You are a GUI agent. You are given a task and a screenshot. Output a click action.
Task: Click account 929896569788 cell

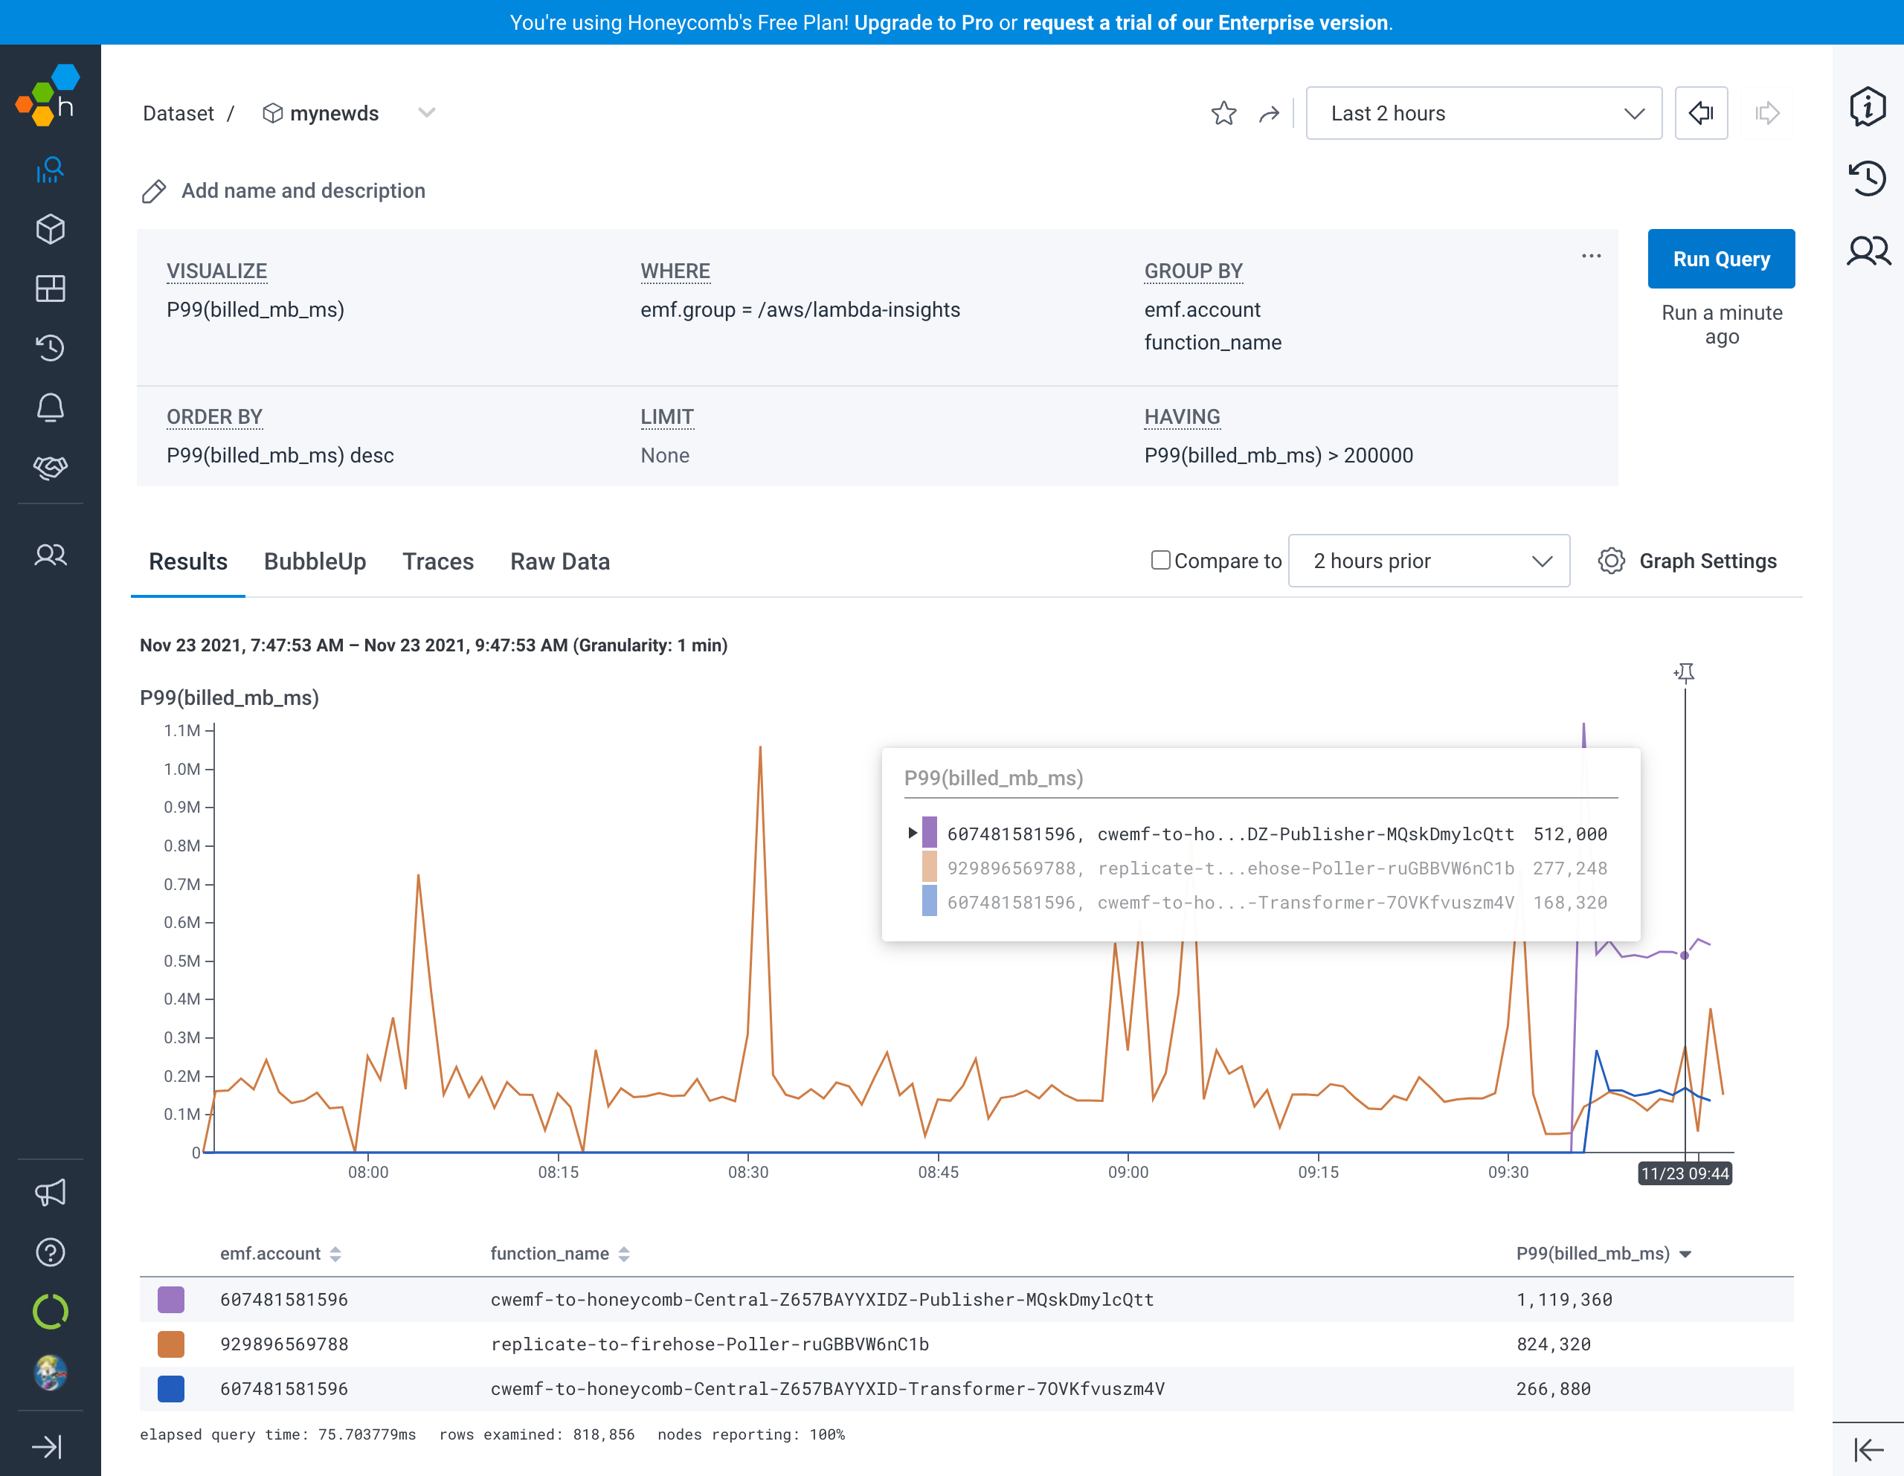pos(284,1344)
